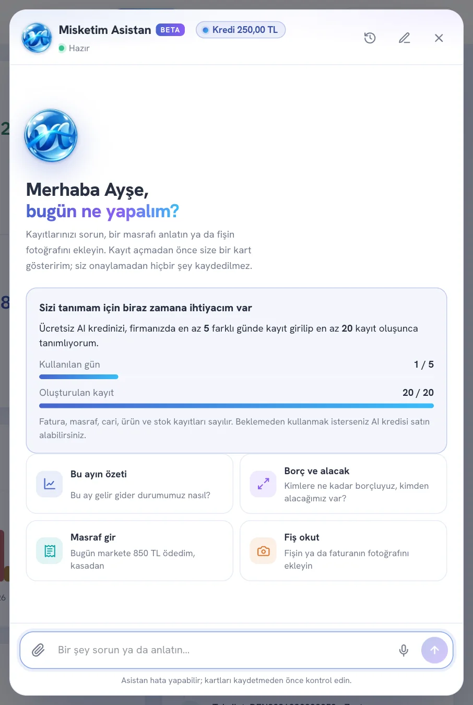The image size is (473, 705).
Task: Select the Borç ve alacak suggestion card
Action: (344, 484)
